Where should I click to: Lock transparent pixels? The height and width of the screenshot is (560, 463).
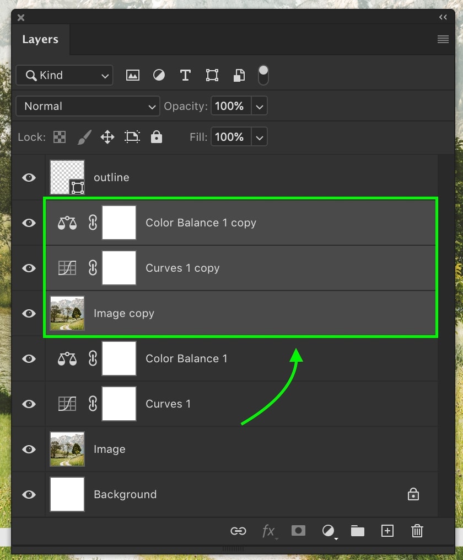pos(59,137)
